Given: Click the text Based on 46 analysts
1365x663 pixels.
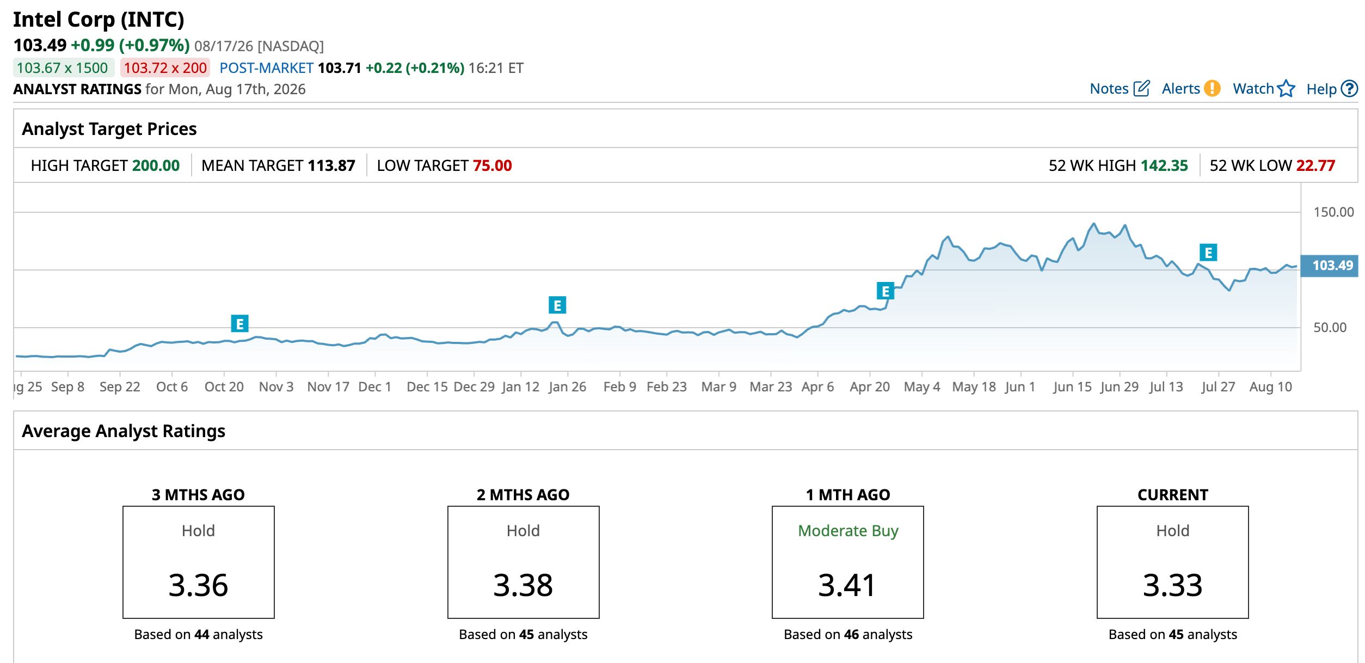Looking at the screenshot, I should coord(848,635).
